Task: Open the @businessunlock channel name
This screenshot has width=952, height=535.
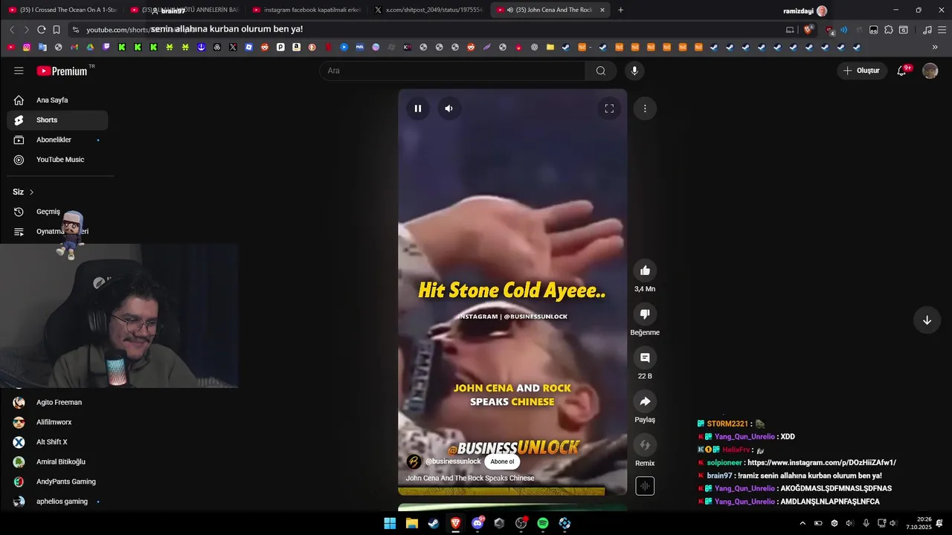Action: pos(453,461)
